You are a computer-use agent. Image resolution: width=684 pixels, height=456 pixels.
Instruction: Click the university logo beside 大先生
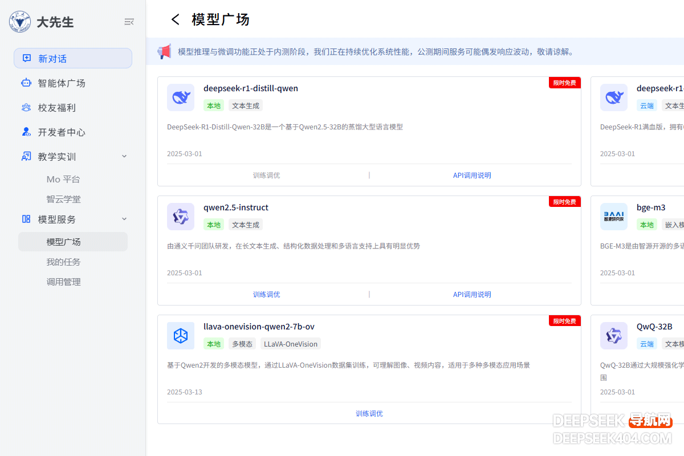pyautogui.click(x=20, y=22)
